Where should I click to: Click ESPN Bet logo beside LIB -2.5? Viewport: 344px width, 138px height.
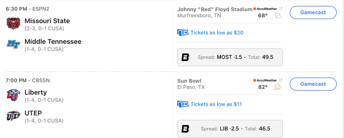(185, 129)
